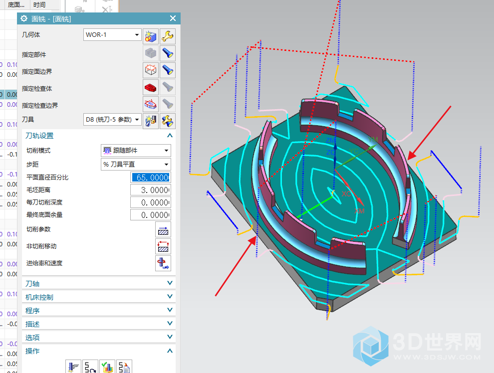Click the 平面直径百分比 field with 65.0000
494x373 pixels.
151,178
